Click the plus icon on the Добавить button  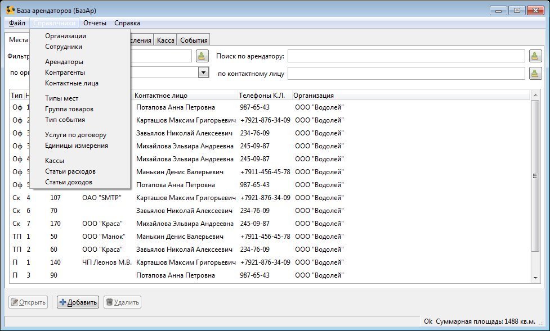(62, 302)
